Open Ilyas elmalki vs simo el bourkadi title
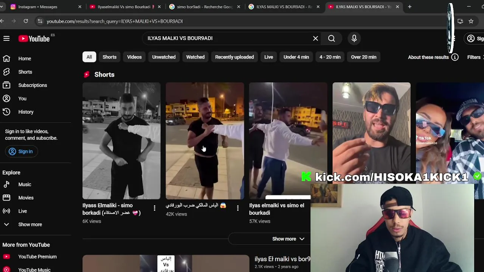Image resolution: width=484 pixels, height=272 pixels. click(x=276, y=209)
